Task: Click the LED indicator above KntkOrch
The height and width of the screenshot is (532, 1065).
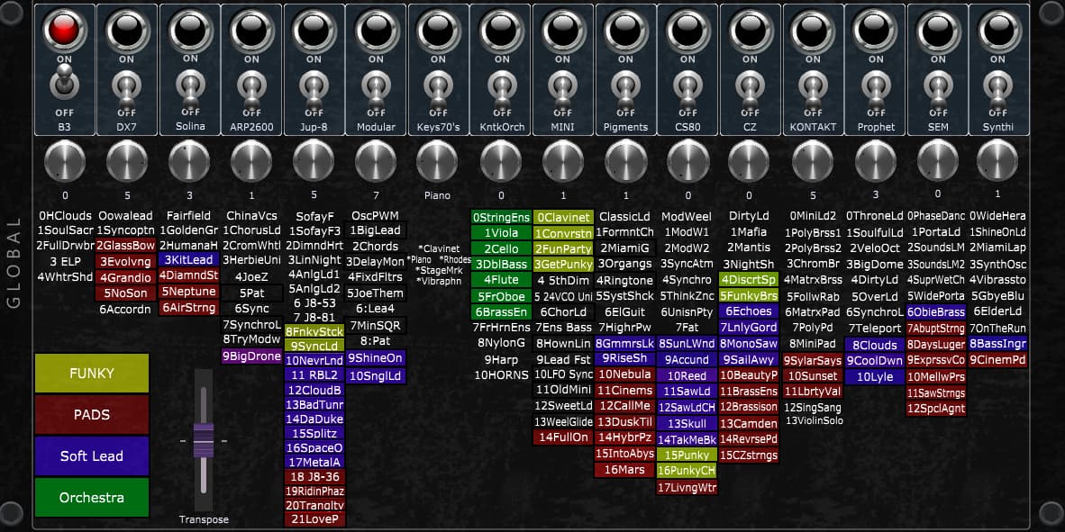Action: click(x=501, y=29)
